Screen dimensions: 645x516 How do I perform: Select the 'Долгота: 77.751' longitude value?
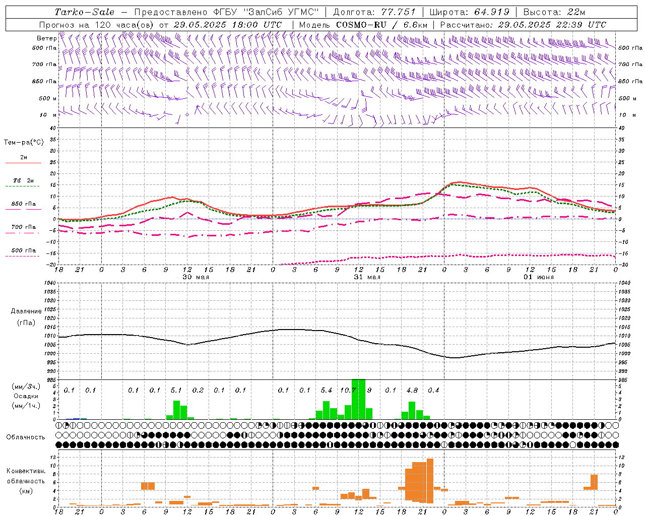(x=374, y=12)
